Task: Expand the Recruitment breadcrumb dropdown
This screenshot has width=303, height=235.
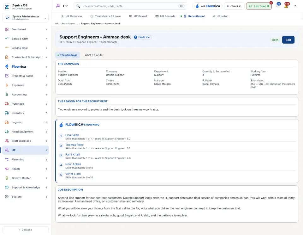Action: point(77,24)
